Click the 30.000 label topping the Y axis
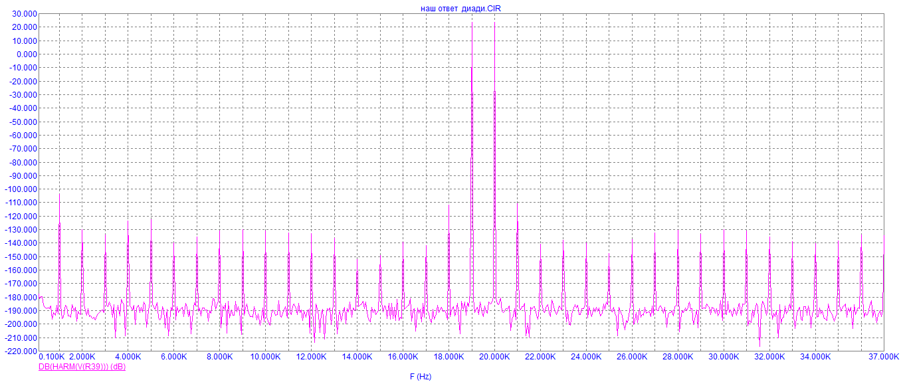Screen dimensions: 905x390 25,13
